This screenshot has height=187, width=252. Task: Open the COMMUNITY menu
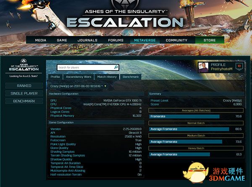point(176,40)
